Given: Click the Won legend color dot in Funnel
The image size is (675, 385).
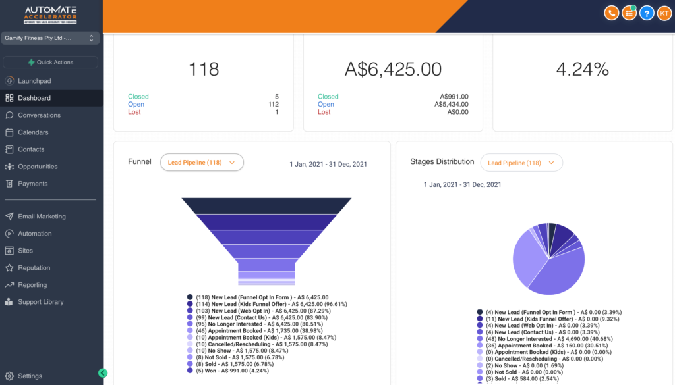Looking at the screenshot, I should [190, 371].
